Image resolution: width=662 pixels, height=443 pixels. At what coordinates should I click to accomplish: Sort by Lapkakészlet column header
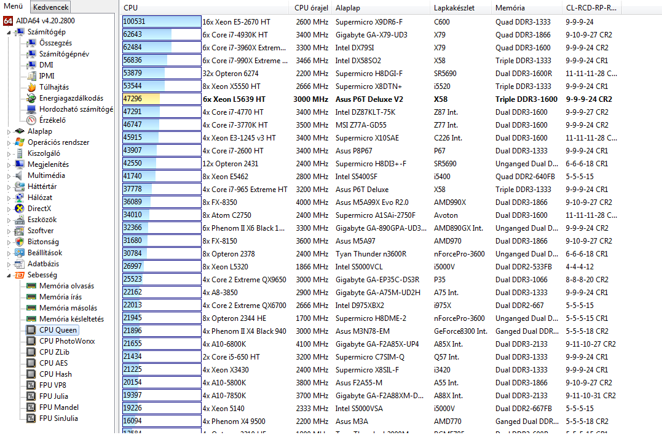tap(461, 7)
